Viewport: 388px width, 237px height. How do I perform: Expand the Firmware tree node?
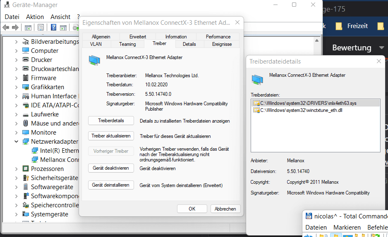[16, 78]
